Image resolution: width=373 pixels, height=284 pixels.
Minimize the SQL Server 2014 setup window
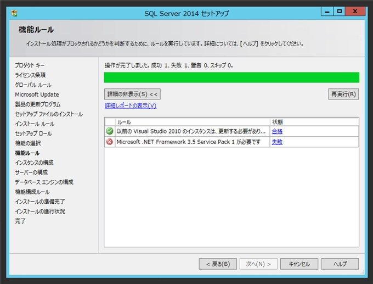327,12
